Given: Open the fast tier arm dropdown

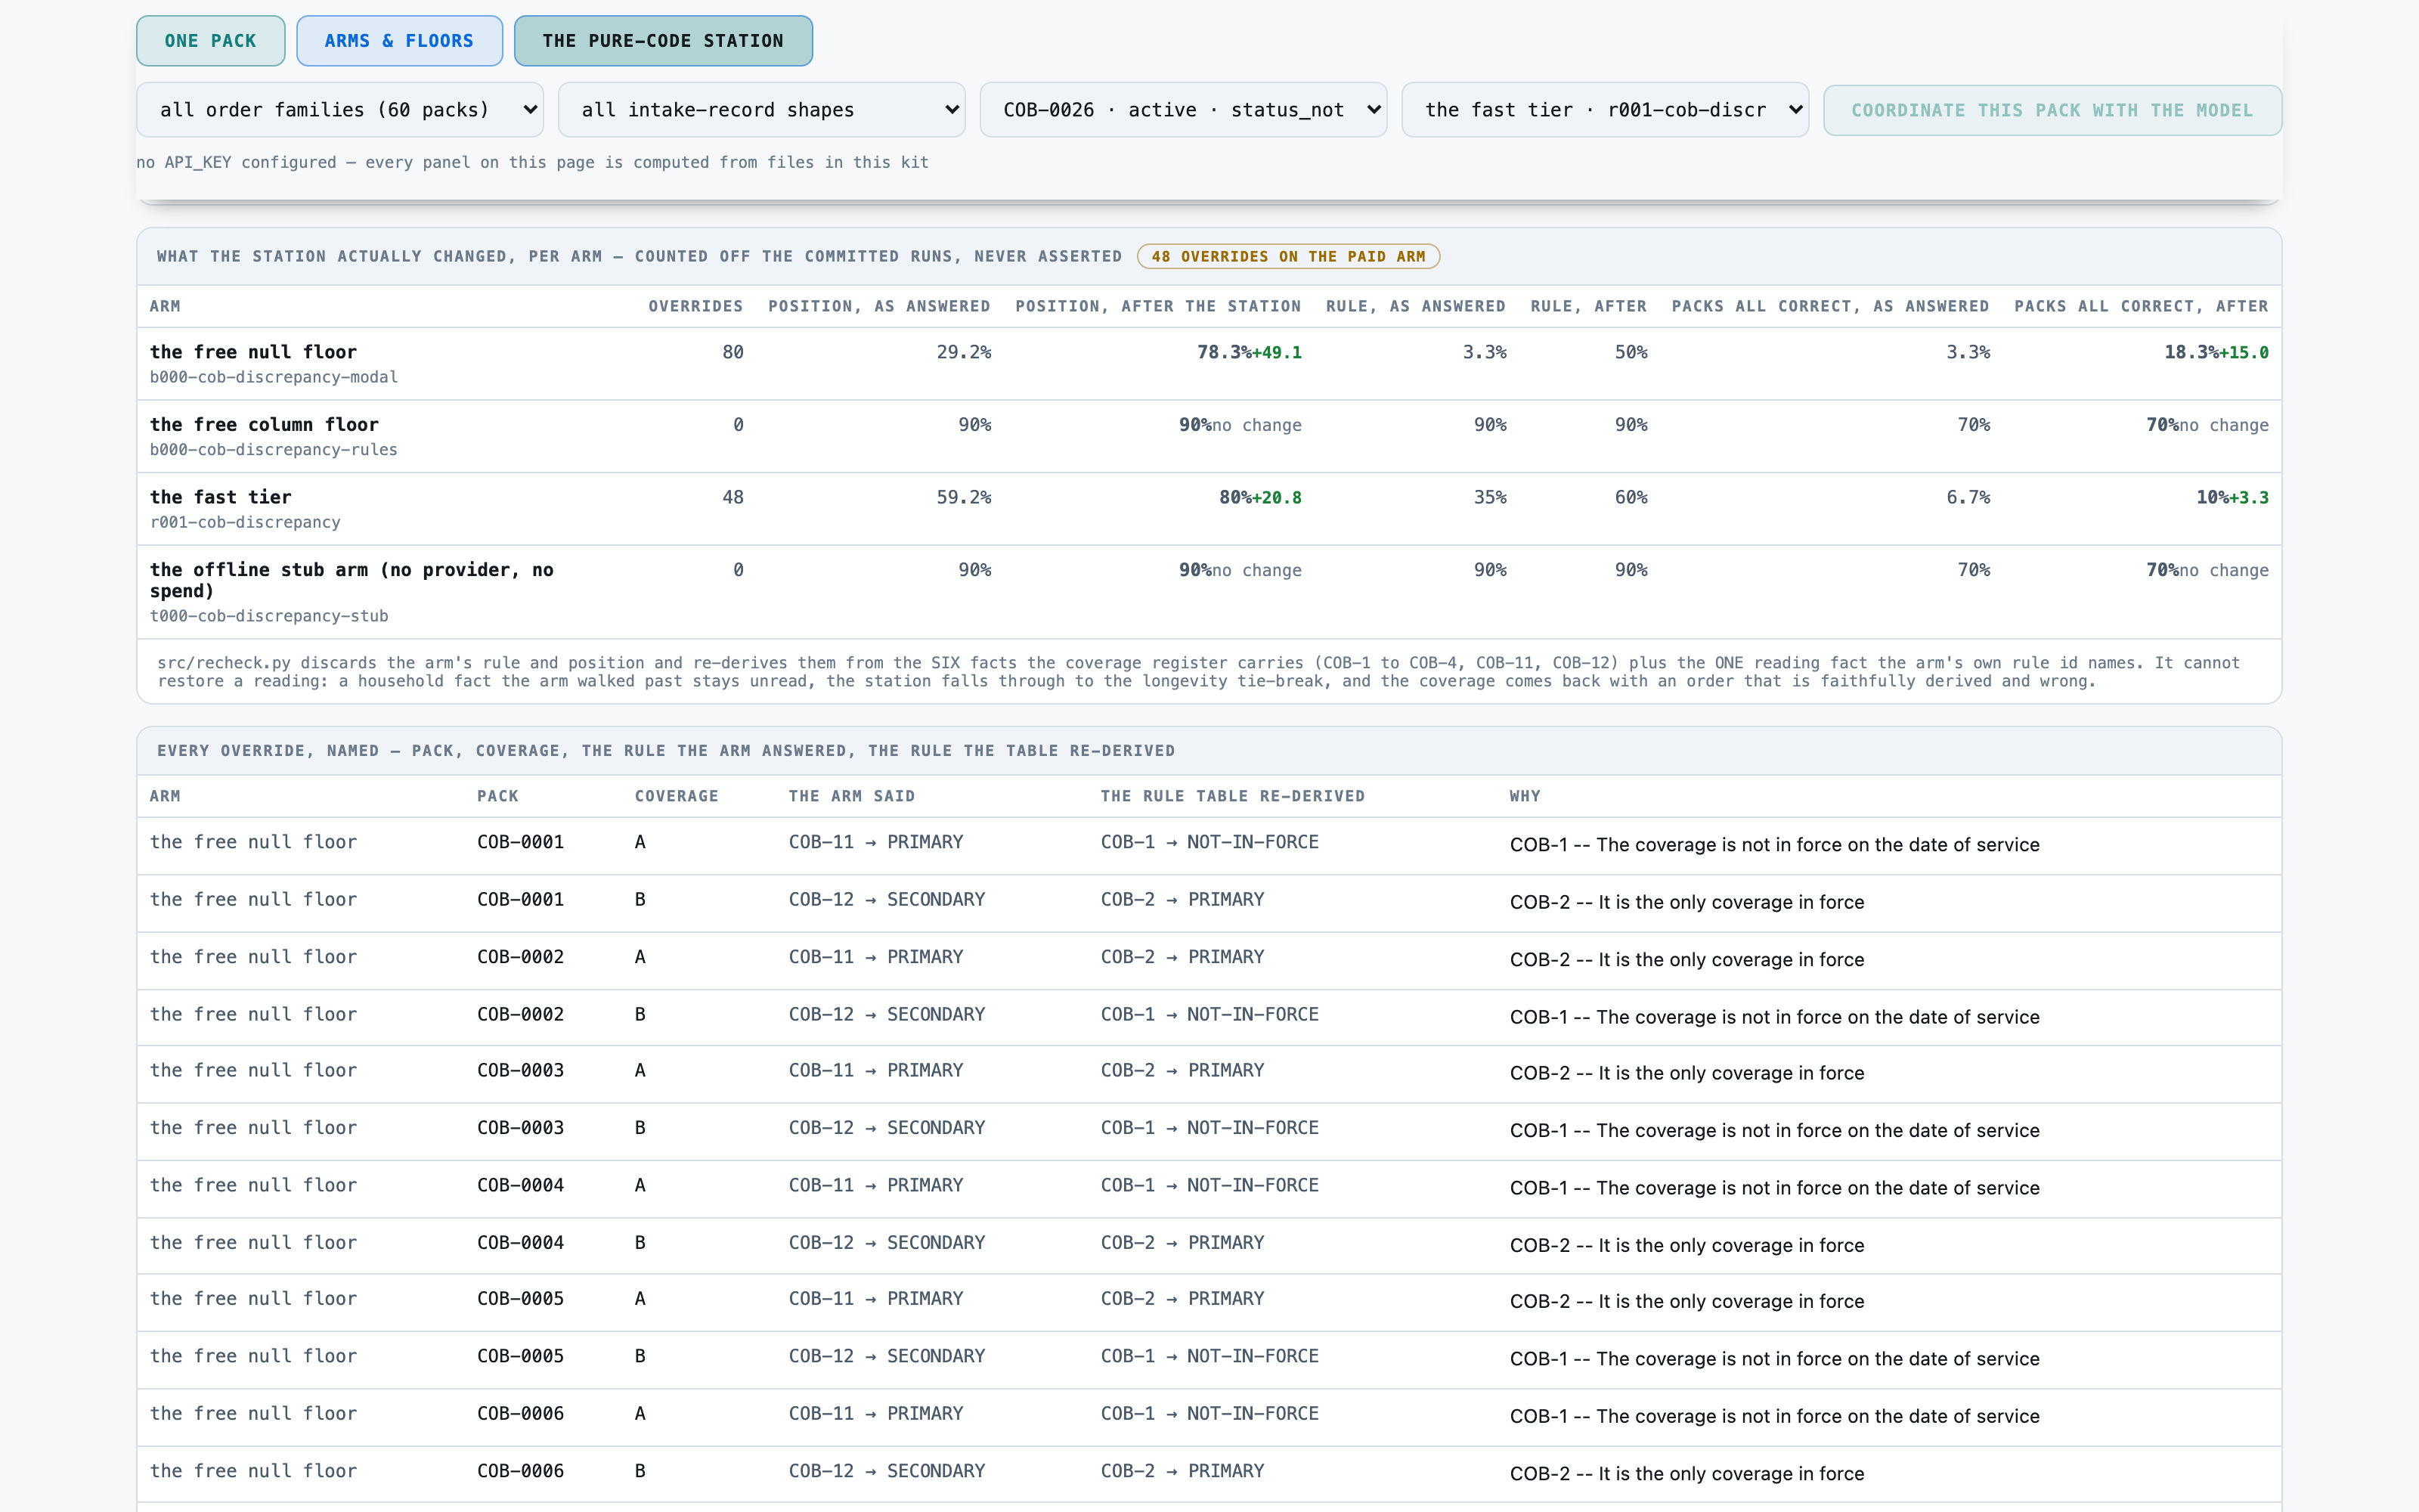Looking at the screenshot, I should tap(1606, 110).
